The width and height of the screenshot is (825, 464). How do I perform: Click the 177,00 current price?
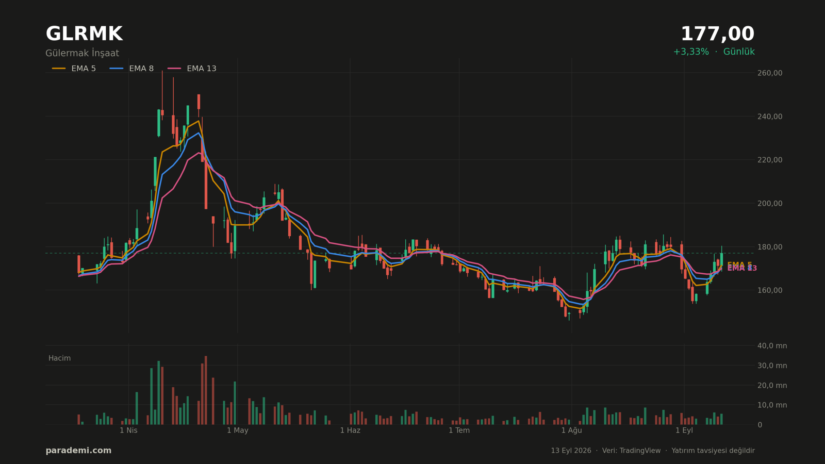coord(717,34)
